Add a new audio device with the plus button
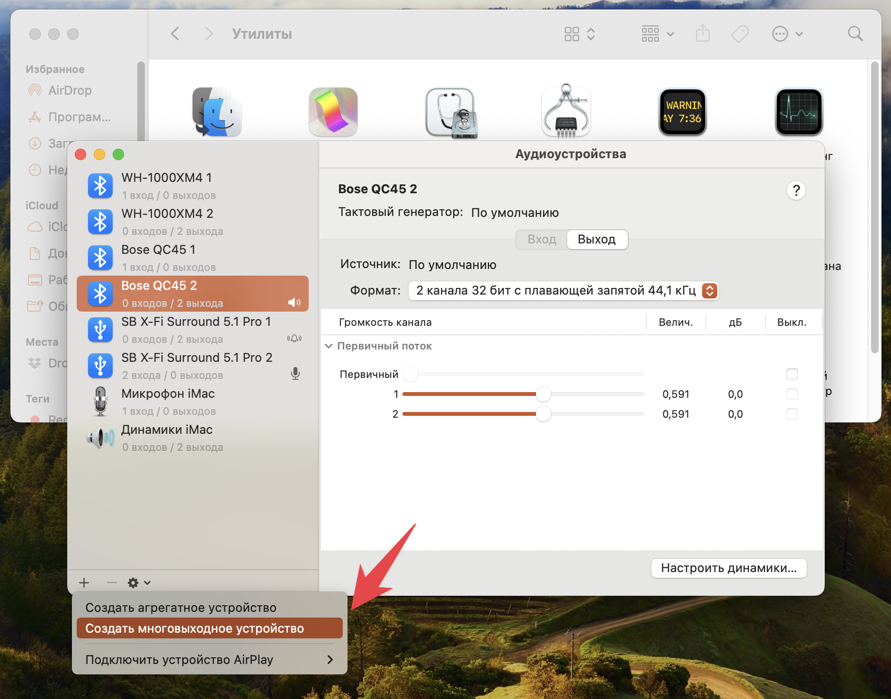Viewport: 891px width, 699px height. [x=84, y=582]
